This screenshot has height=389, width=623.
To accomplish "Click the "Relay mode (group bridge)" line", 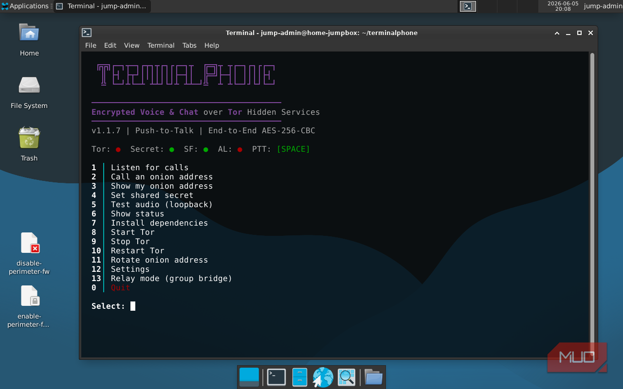I will [x=171, y=278].
